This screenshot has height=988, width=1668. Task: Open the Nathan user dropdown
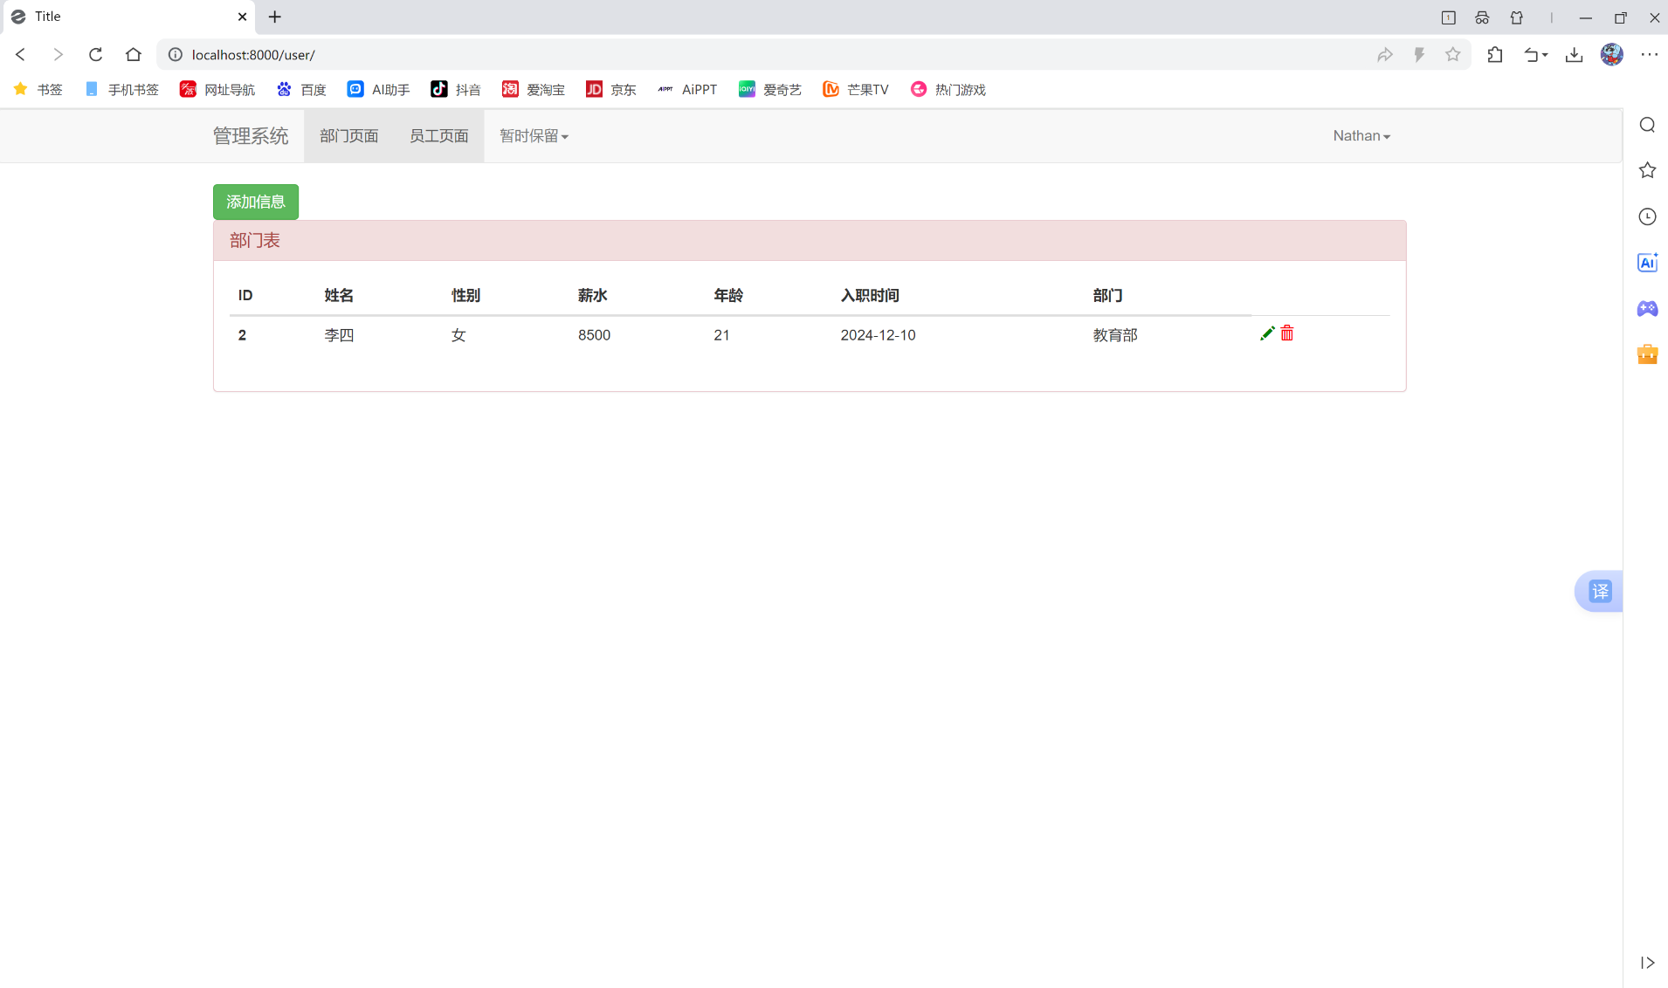[x=1361, y=136]
